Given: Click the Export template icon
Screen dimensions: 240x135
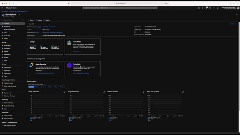Looking at the screenshot, I should (x=3, y=118).
